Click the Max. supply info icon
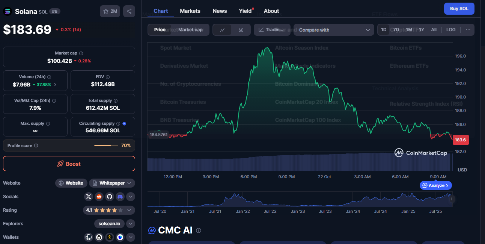This screenshot has width=485, height=244. pos(48,124)
